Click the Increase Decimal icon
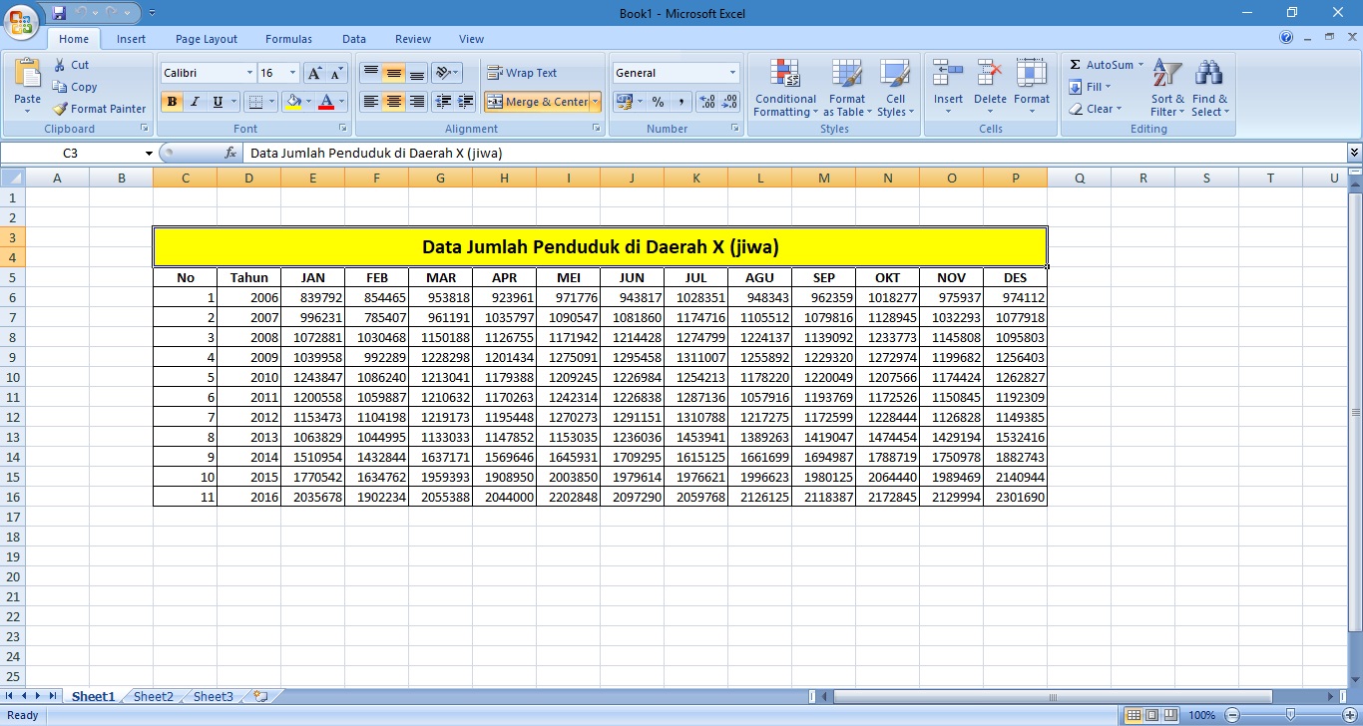 point(706,102)
